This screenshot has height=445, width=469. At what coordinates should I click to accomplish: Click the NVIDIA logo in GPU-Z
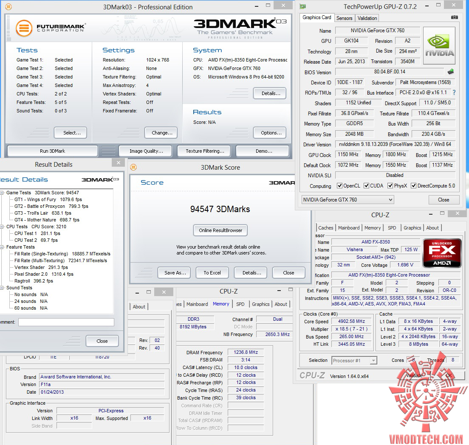point(439,46)
